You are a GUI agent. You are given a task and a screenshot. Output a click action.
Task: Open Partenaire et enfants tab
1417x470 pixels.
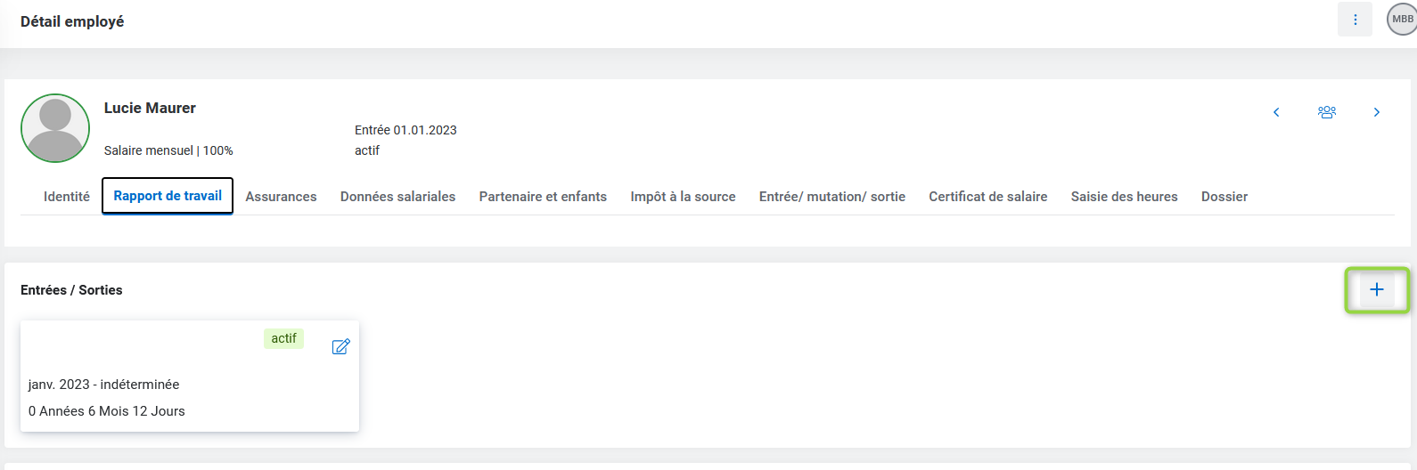tap(543, 197)
